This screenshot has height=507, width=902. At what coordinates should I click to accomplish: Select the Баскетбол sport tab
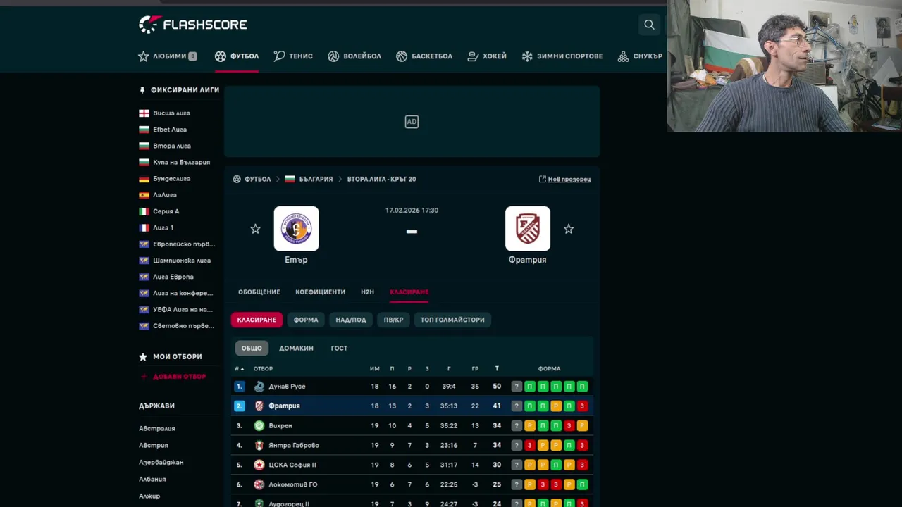pos(424,56)
